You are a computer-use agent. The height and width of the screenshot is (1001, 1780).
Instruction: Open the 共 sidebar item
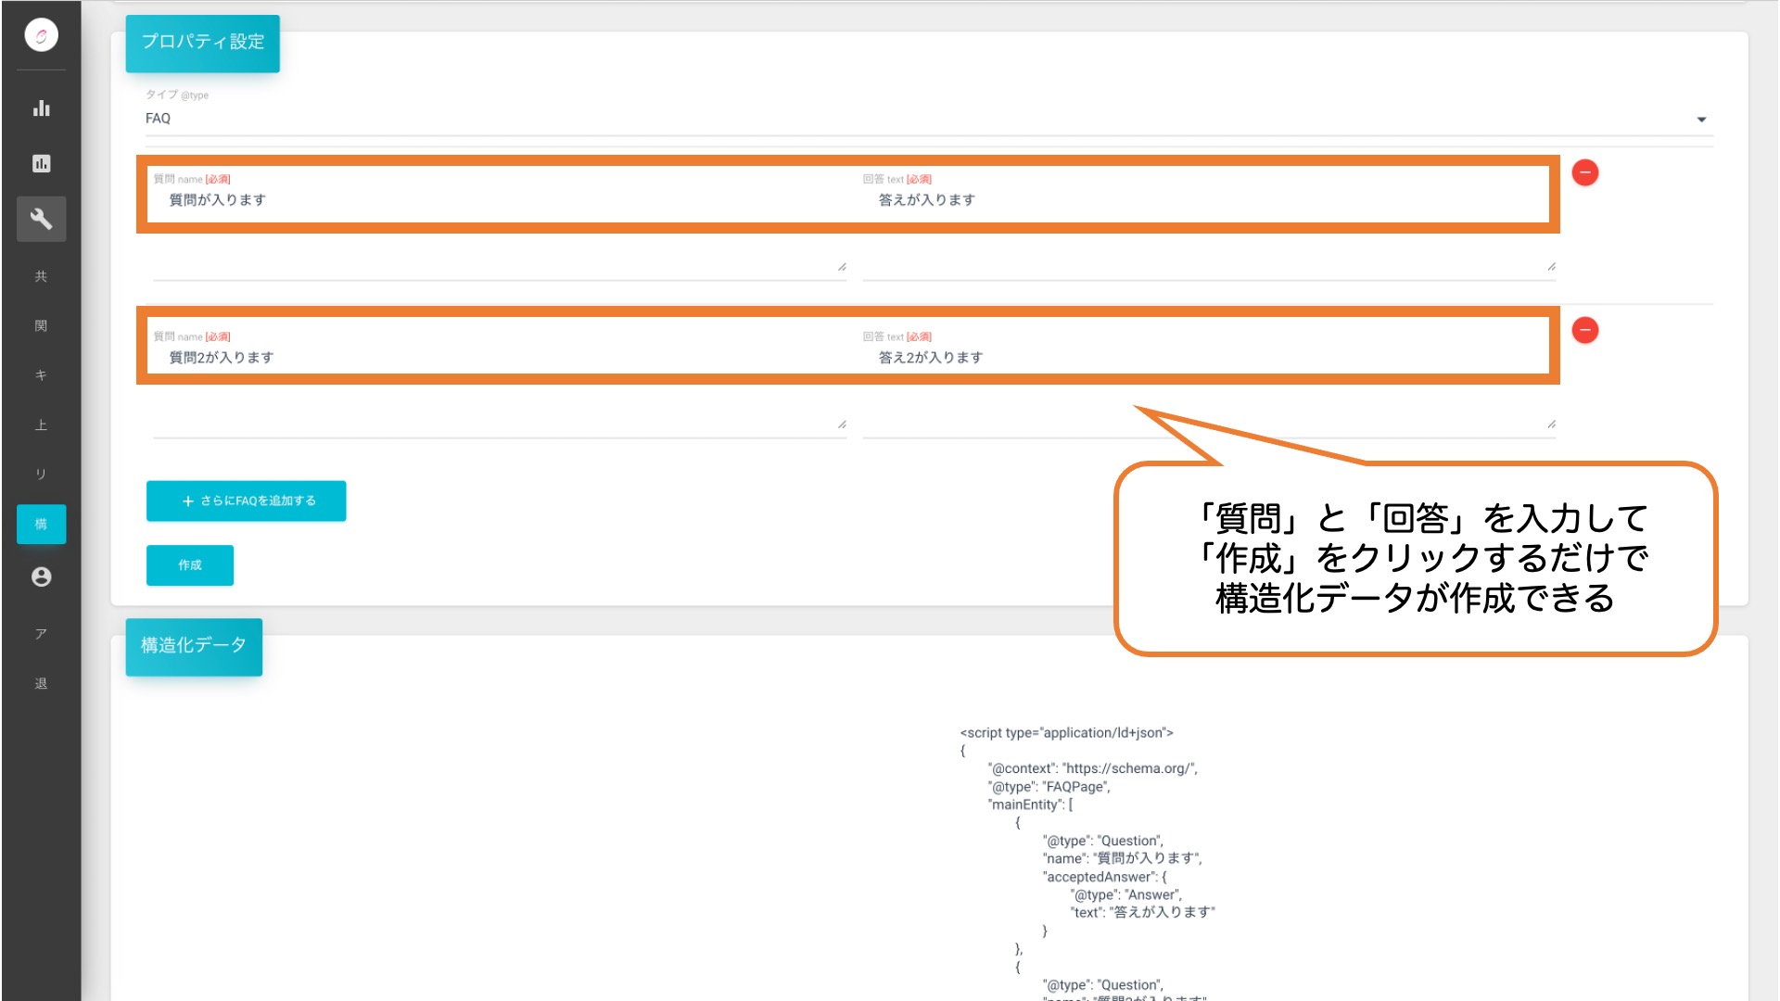tap(41, 276)
